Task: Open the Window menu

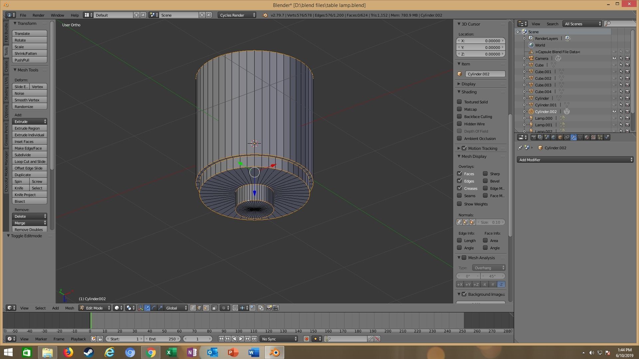Action: click(57, 15)
